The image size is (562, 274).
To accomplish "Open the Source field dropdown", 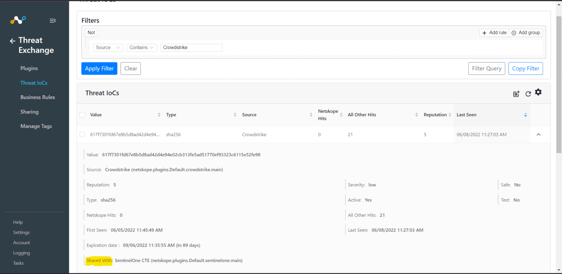I will coord(108,47).
